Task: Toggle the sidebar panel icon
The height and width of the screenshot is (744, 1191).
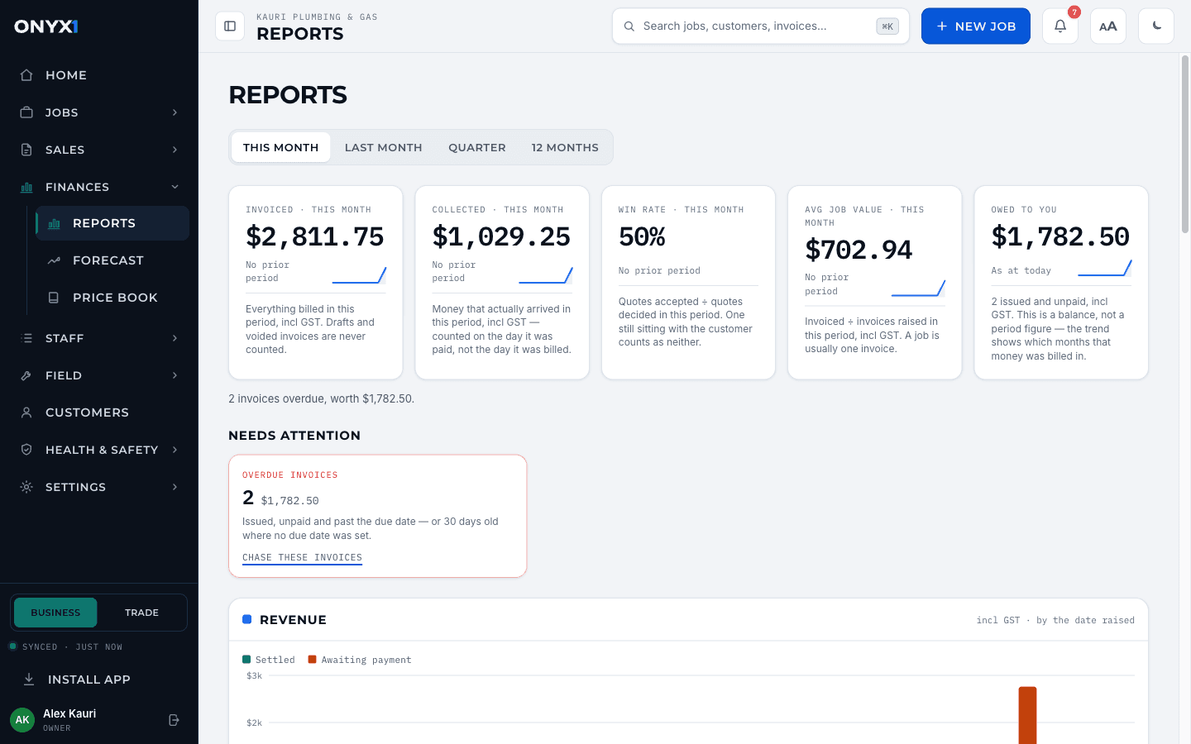Action: (230, 26)
